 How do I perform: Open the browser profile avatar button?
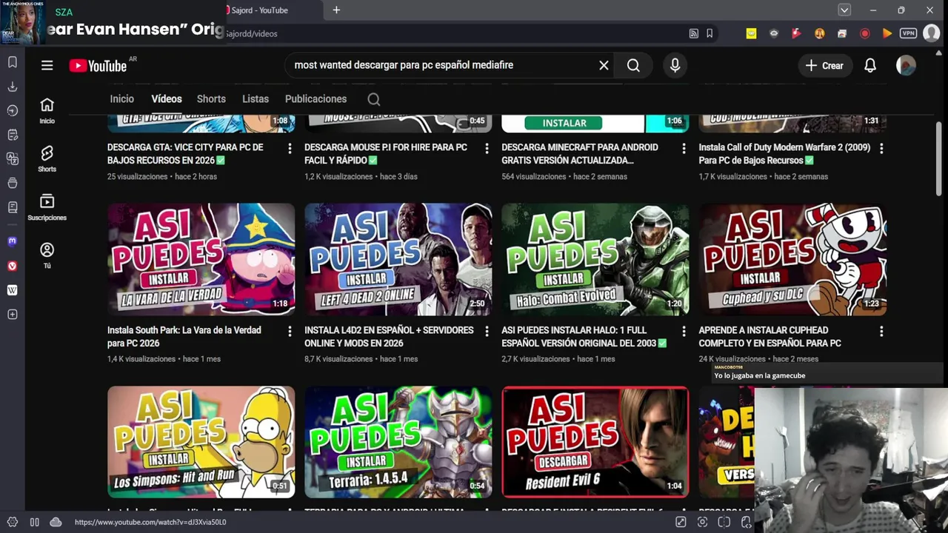click(x=931, y=33)
